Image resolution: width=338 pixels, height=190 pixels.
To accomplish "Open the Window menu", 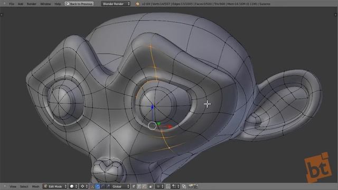I will tap(45, 4).
